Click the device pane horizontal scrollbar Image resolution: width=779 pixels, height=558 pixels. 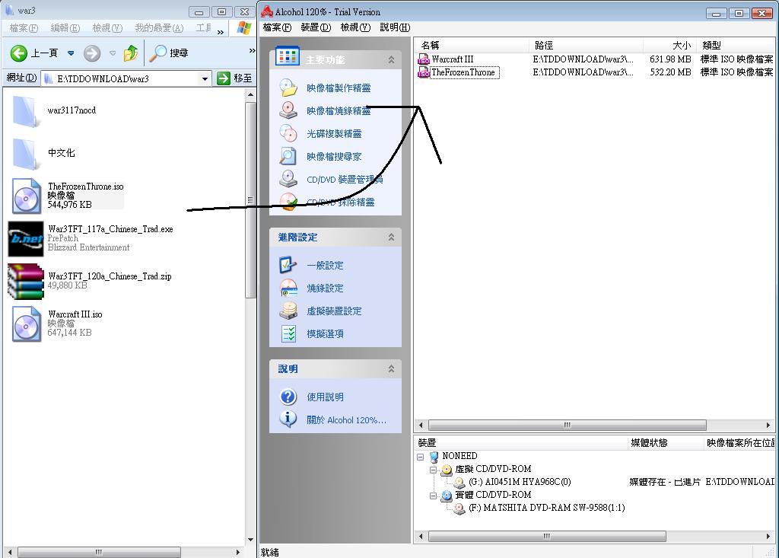547,536
